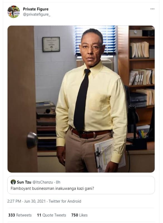Click the 2:27 PM tweet time

[x=14, y=201]
